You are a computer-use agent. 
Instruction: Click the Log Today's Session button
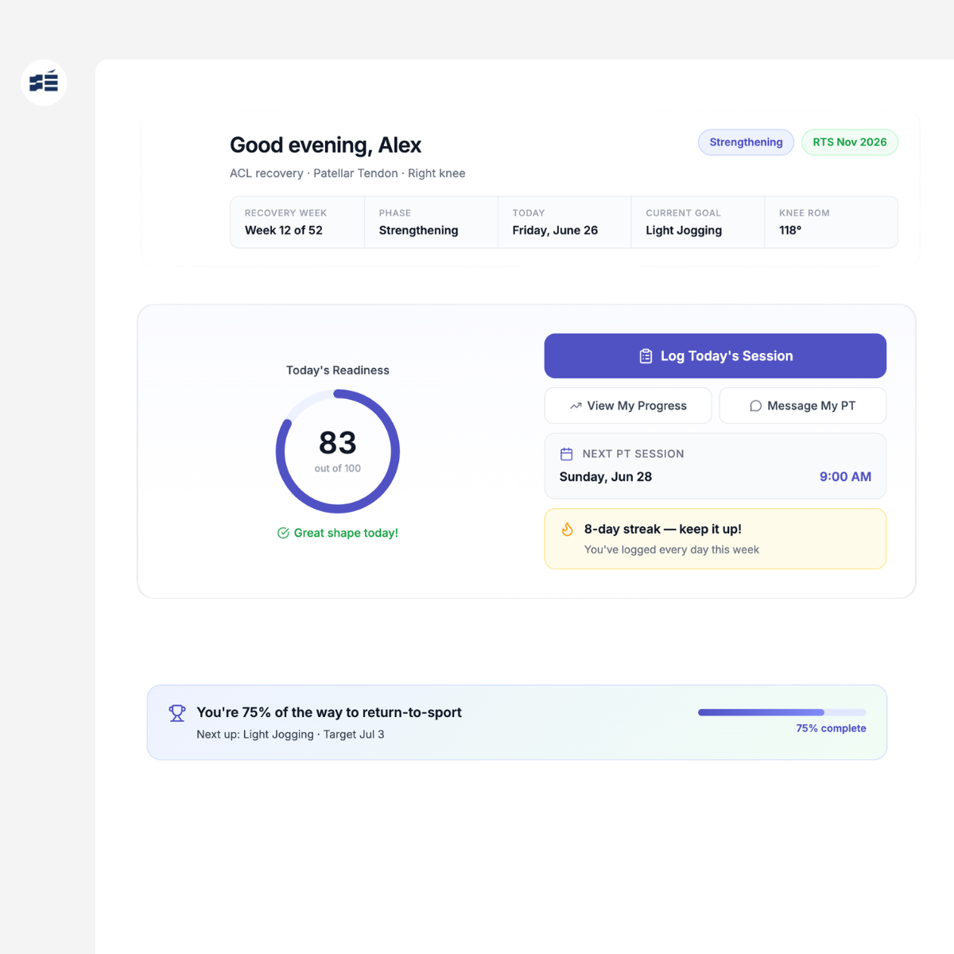[715, 356]
